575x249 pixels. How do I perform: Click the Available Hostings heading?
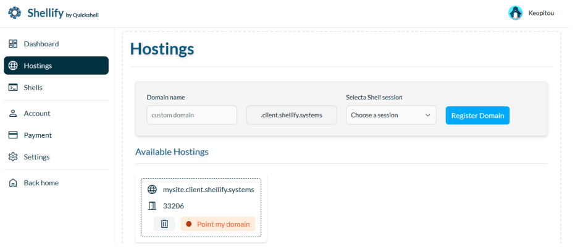172,152
